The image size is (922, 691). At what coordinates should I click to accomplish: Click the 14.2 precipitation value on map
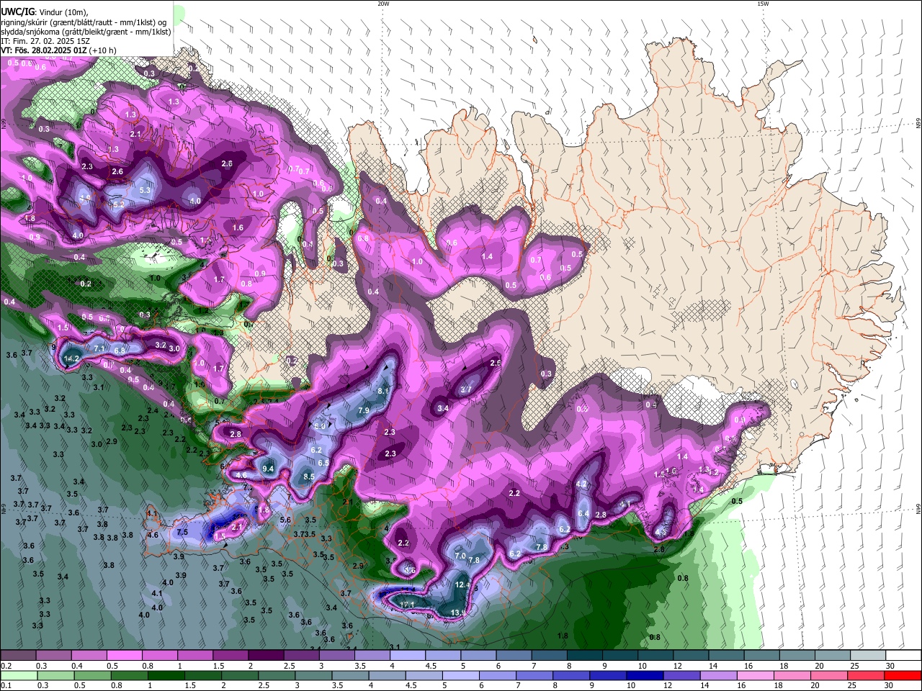(71, 358)
